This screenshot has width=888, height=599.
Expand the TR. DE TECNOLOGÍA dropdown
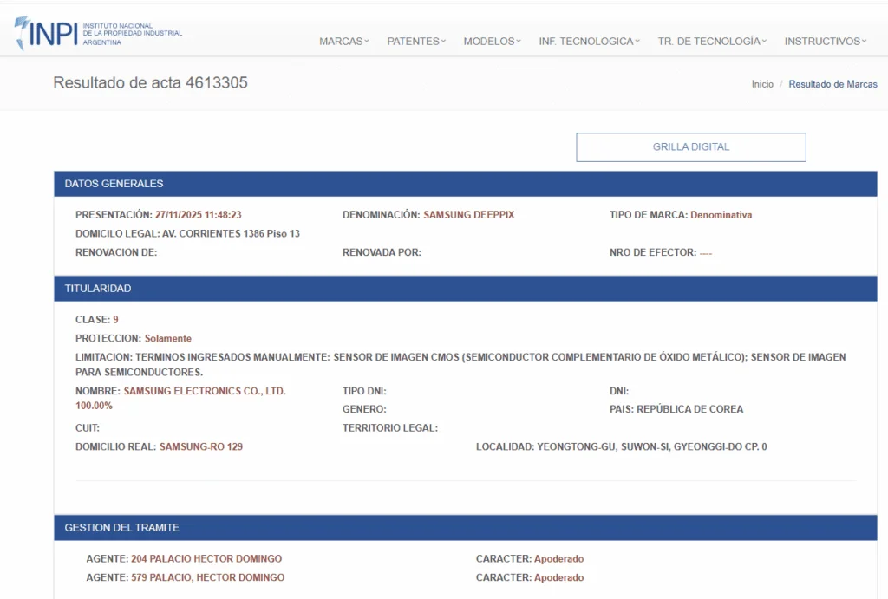point(711,41)
